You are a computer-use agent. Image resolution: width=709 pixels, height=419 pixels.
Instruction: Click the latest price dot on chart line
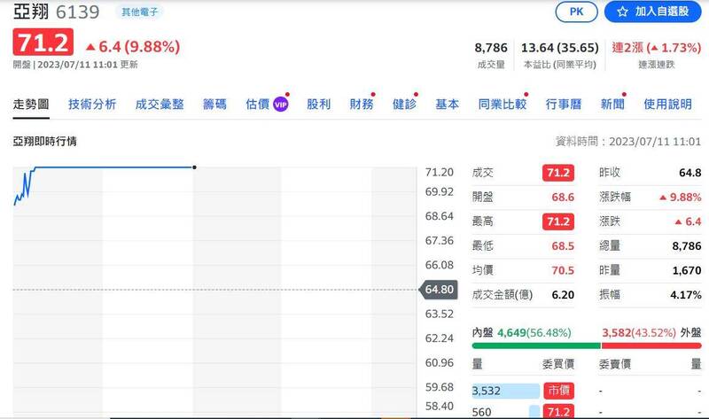pyautogui.click(x=194, y=167)
